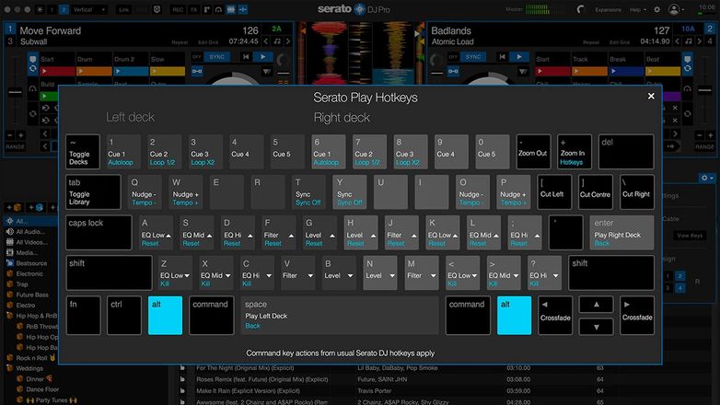Shift key up on Move Forward deck

pos(288,41)
